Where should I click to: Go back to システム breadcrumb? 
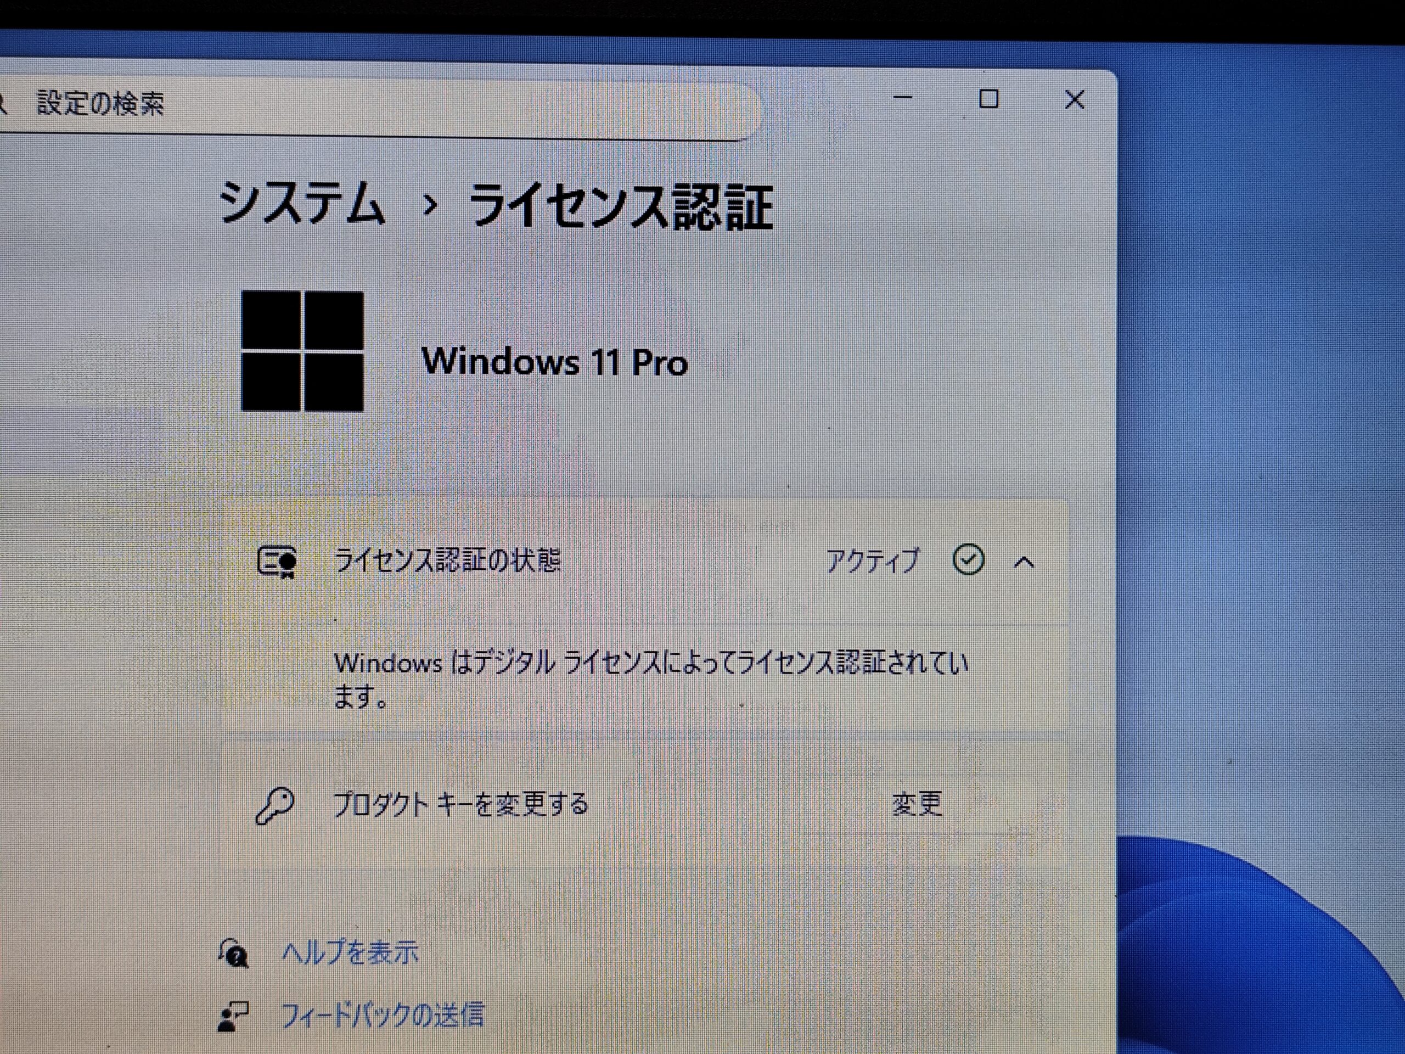(x=302, y=203)
